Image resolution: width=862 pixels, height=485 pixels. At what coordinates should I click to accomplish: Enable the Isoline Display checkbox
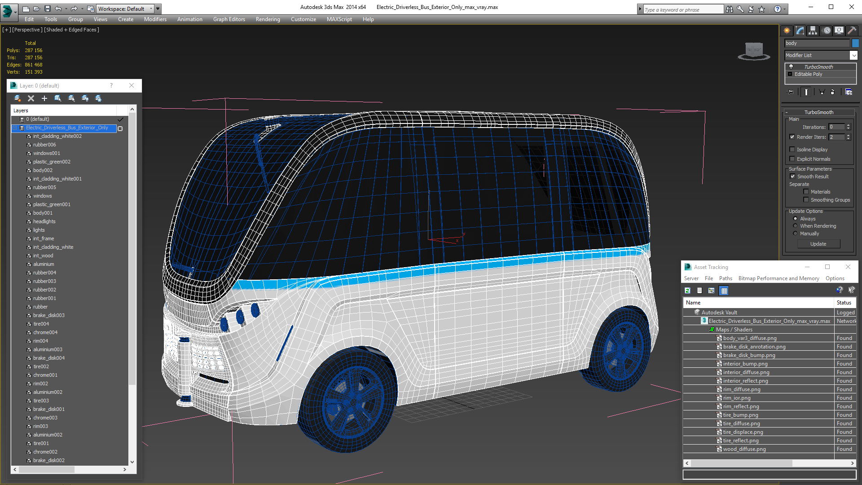click(792, 150)
